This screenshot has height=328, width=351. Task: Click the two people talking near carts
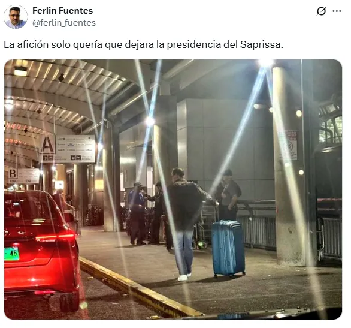pyautogui.click(x=147, y=213)
